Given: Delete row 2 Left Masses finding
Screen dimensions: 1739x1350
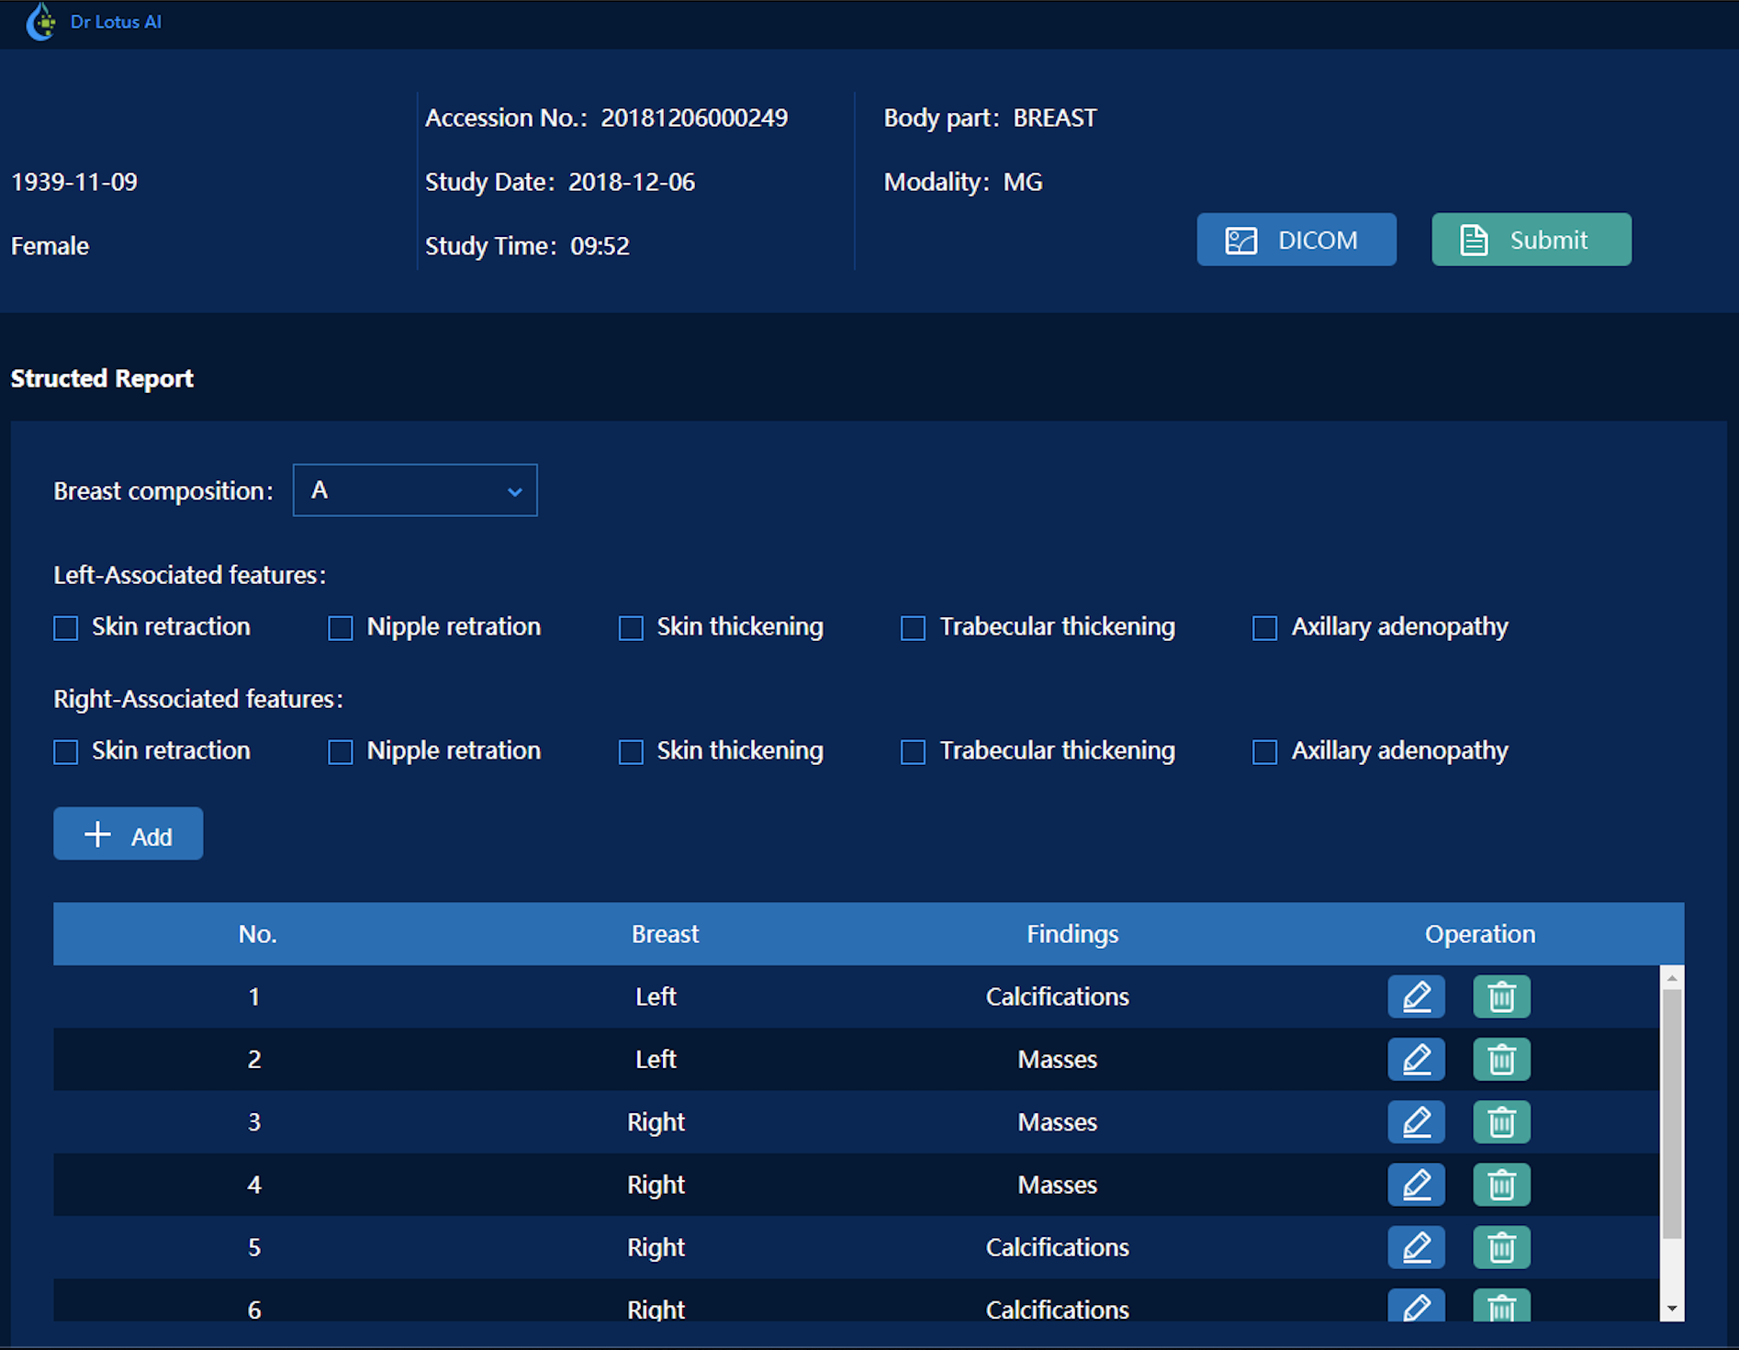Looking at the screenshot, I should tap(1501, 1059).
